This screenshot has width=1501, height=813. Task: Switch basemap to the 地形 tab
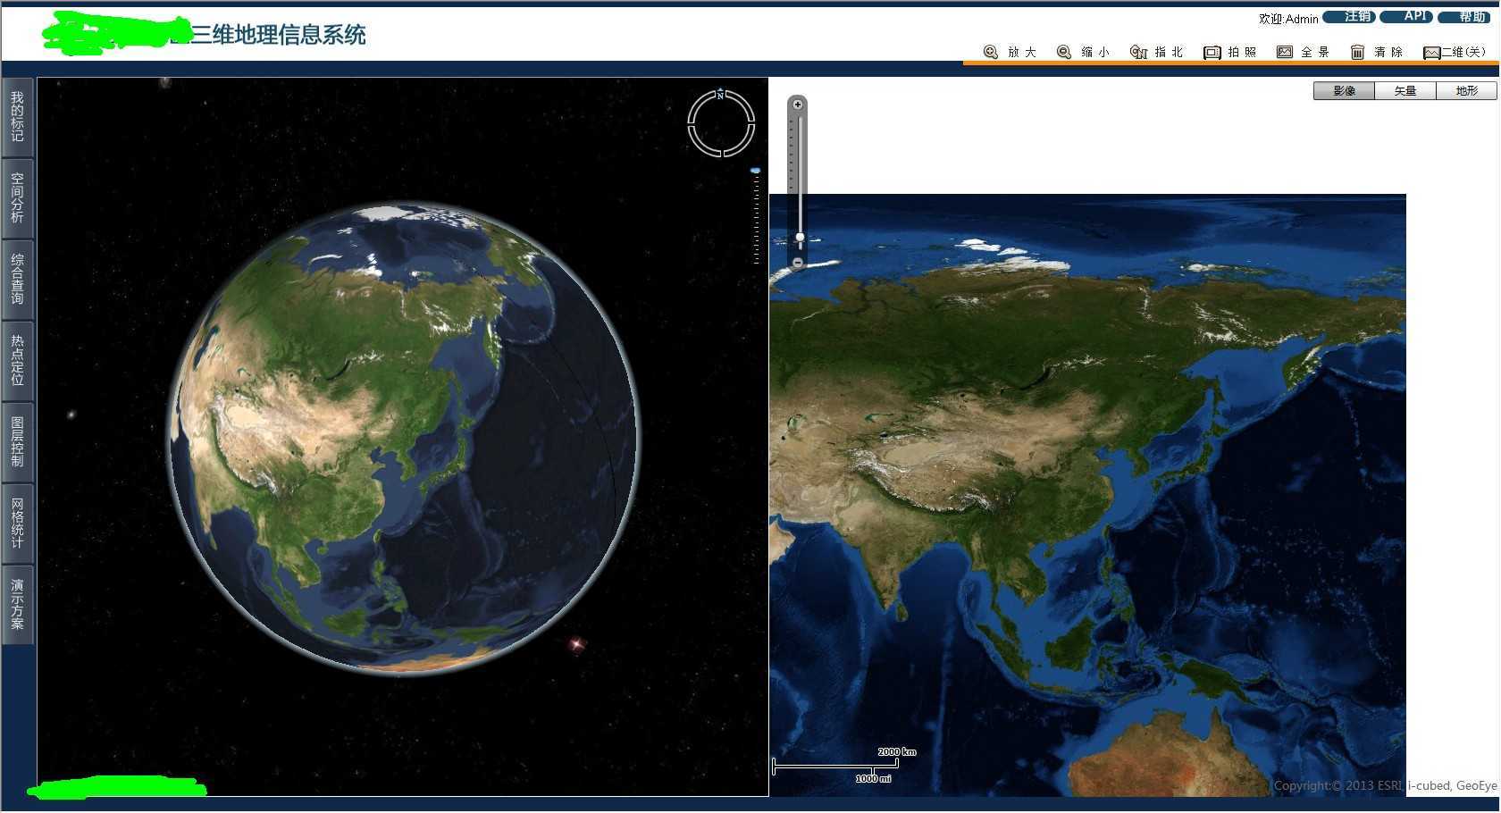click(x=1466, y=90)
